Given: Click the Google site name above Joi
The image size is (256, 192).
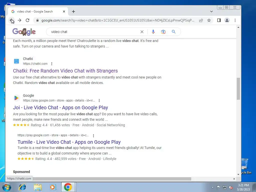Looking at the screenshot, I should click(x=28, y=95).
